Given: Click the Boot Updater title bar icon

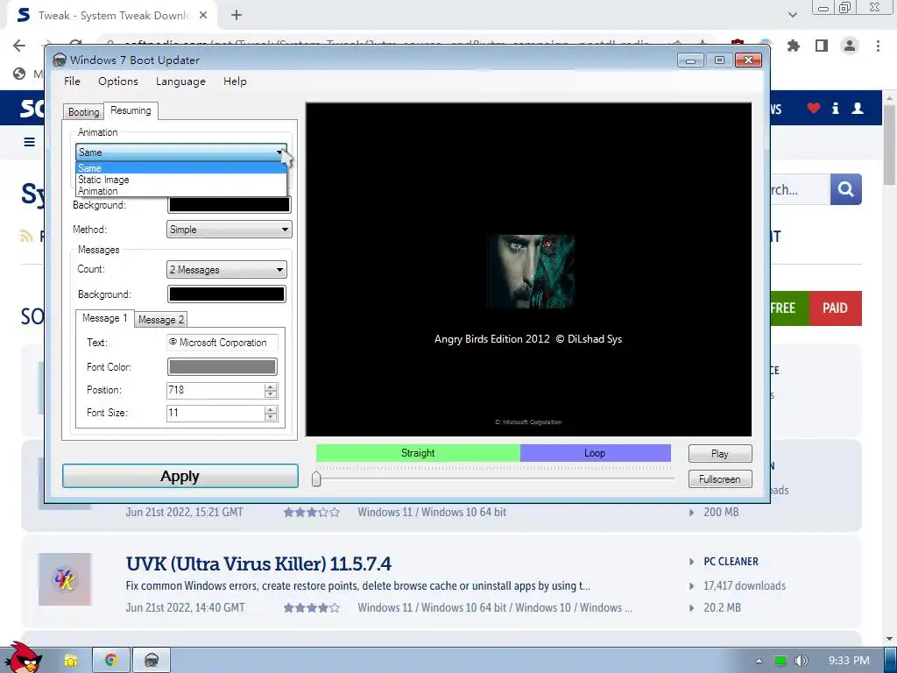Looking at the screenshot, I should point(60,60).
